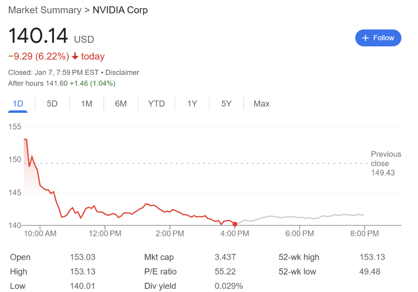
Task: Select the 1Y chart tab
Action: [x=192, y=104]
